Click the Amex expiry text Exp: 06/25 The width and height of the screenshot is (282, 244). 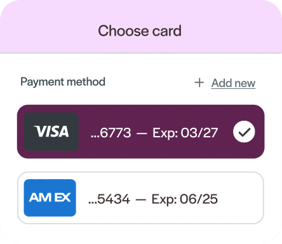click(185, 199)
